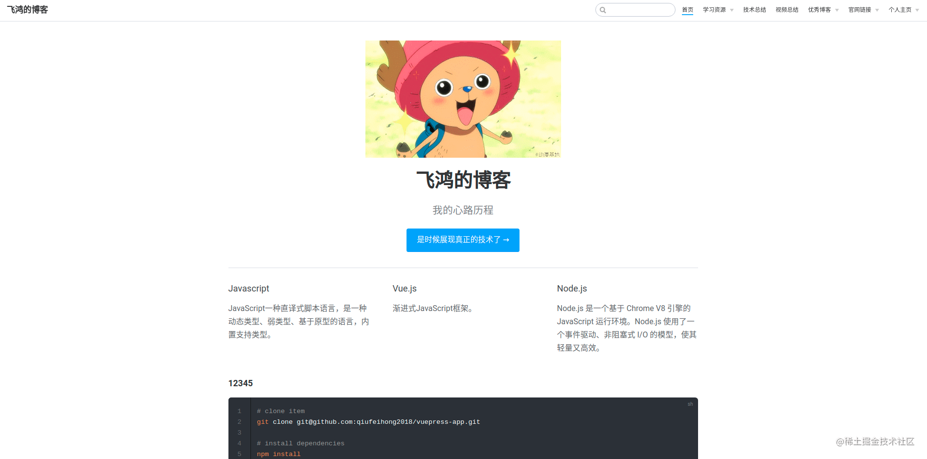Click the Node.js Chrome V8 description paragraph
Image resolution: width=927 pixels, height=459 pixels.
627,328
